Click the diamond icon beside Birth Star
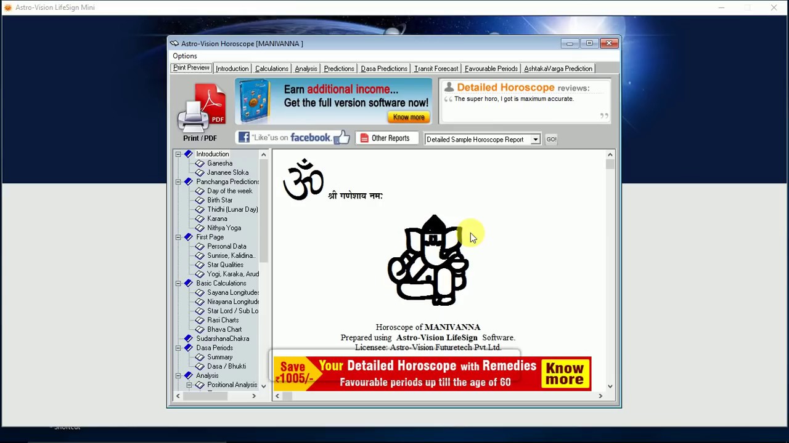Image resolution: width=789 pixels, height=443 pixels. (200, 201)
